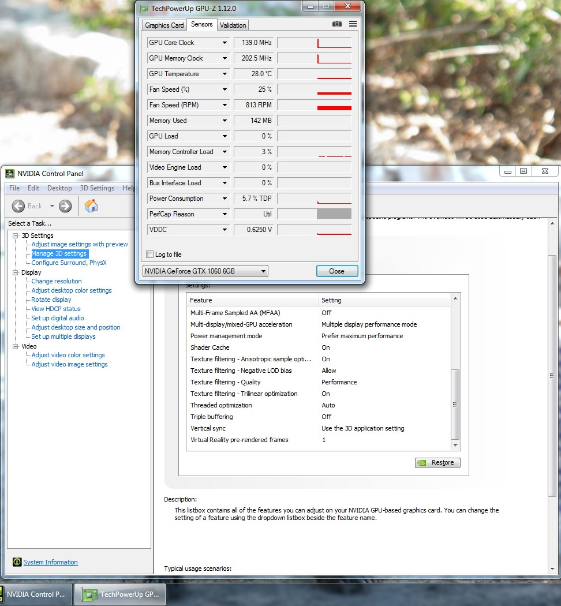Select the Power management mode row

pyautogui.click(x=319, y=336)
